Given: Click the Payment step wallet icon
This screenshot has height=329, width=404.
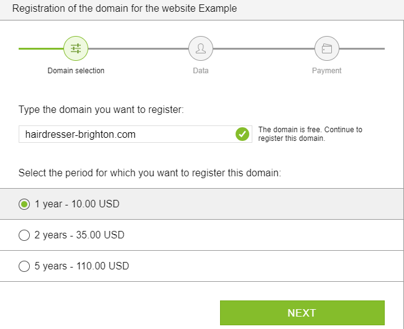Looking at the screenshot, I should pyautogui.click(x=327, y=48).
